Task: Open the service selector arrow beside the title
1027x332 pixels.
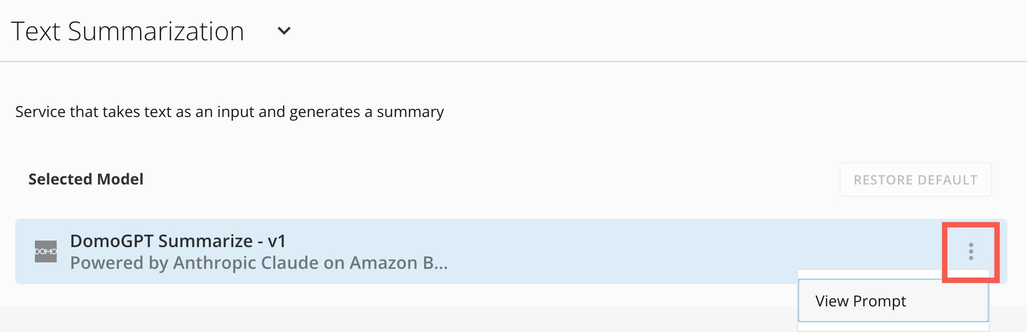Action: coord(284,31)
